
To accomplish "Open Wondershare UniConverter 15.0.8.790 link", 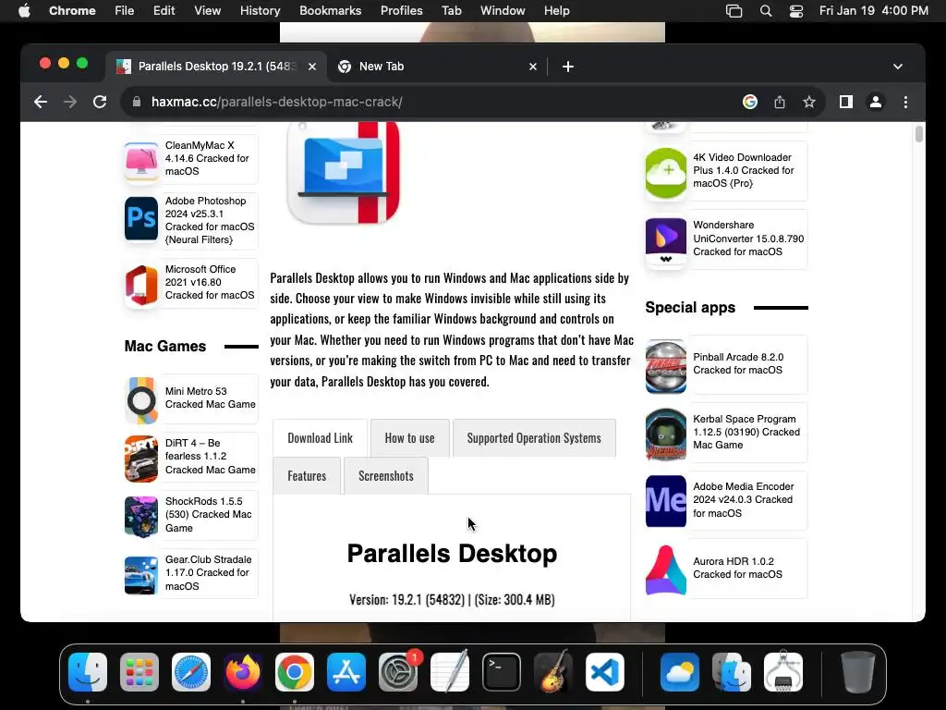I will (x=748, y=238).
